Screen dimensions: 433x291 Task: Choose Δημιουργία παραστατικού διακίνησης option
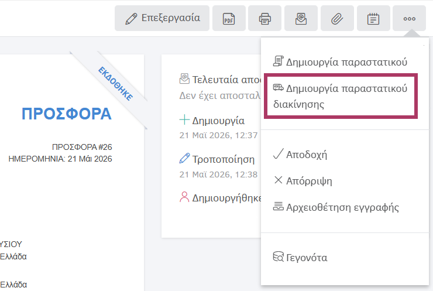coord(341,96)
